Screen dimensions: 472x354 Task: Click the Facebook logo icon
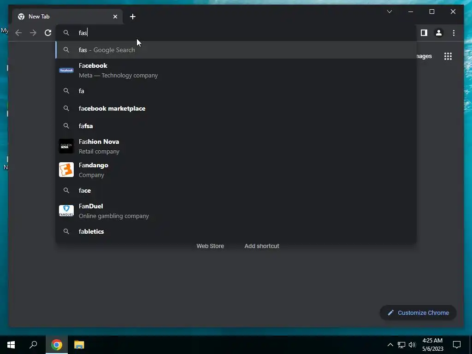[66, 71]
